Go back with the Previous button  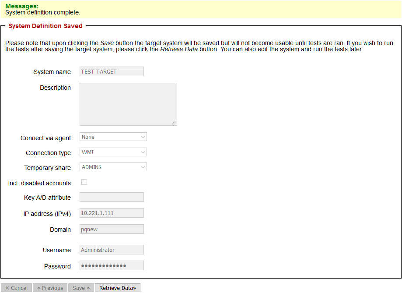[50, 288]
